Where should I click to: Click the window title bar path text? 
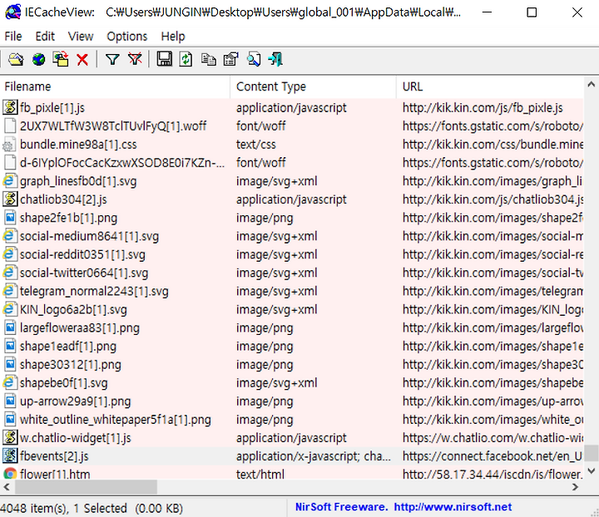(283, 12)
